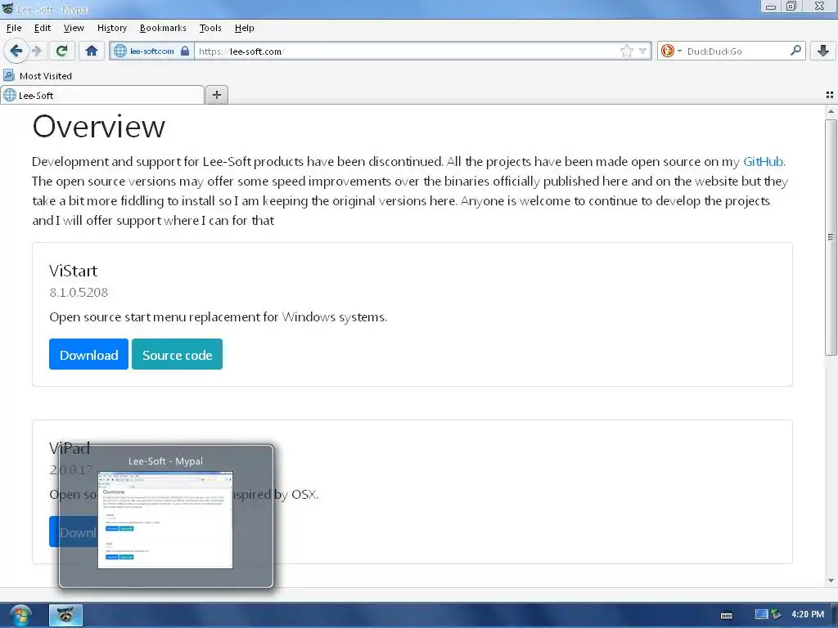This screenshot has width=838, height=628.
Task: Open the Windows Start button
Action: point(20,616)
